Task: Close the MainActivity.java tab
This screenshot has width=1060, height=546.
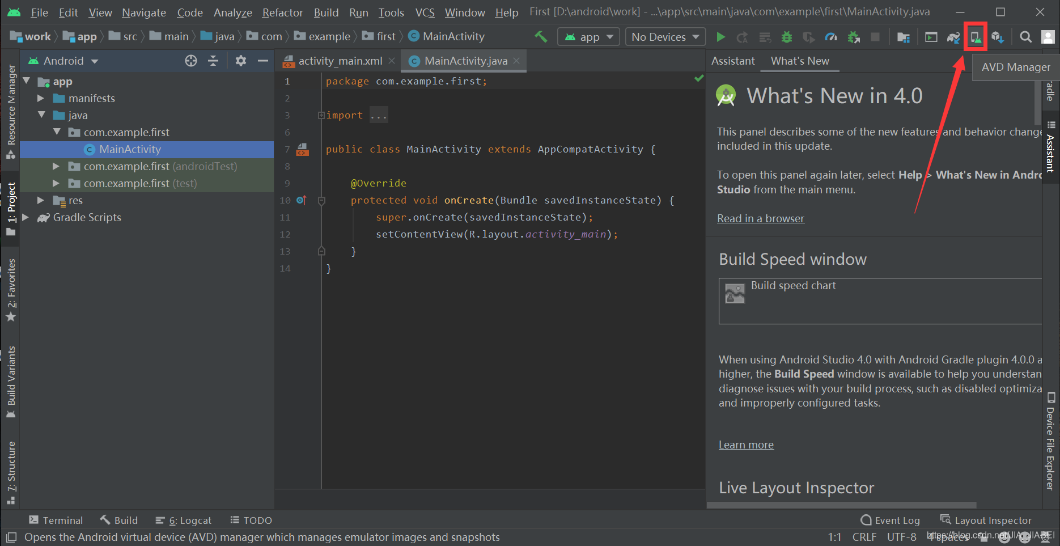Action: (x=516, y=61)
